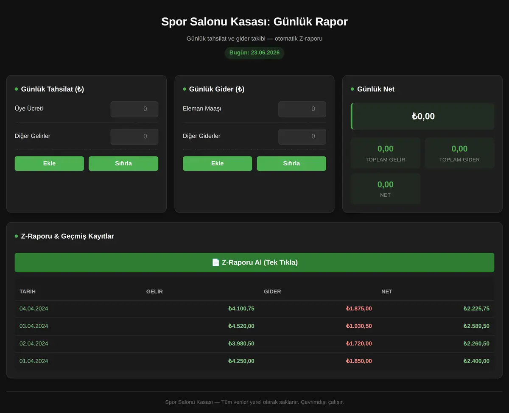Click the income value ₺4.250,00

tap(241, 361)
